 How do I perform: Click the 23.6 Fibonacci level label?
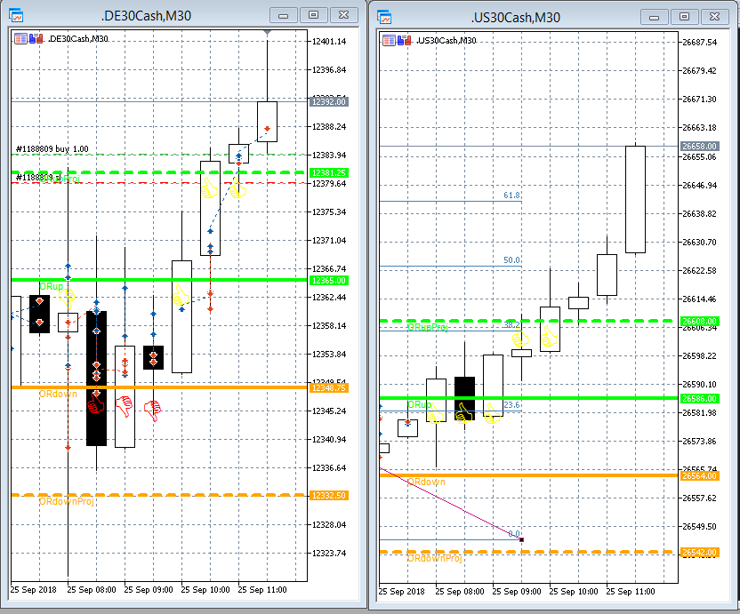point(511,405)
